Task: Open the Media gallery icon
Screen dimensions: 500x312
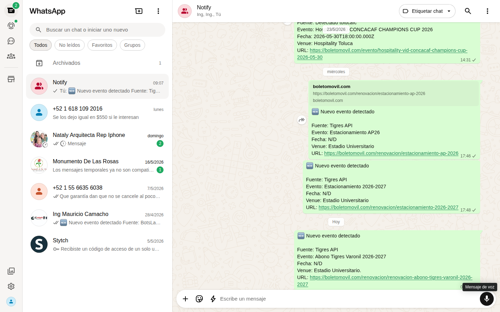Action: click(x=11, y=271)
